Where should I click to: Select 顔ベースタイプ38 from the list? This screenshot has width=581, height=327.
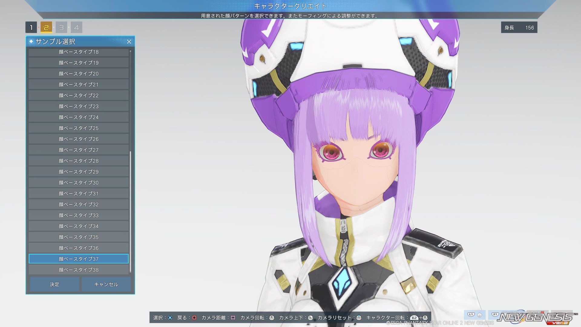(79, 270)
